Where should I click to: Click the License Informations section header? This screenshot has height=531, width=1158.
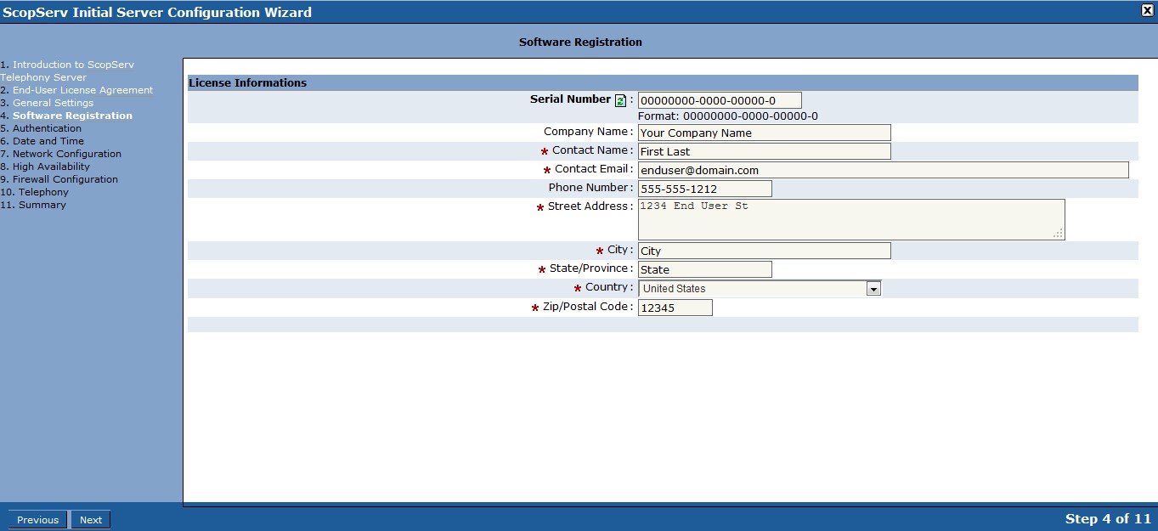tap(663, 83)
